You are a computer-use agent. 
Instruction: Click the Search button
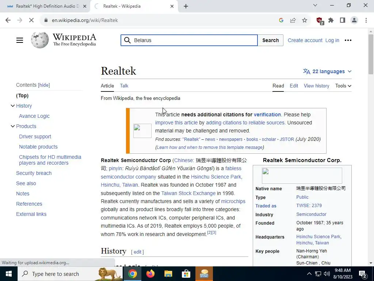pos(271,40)
